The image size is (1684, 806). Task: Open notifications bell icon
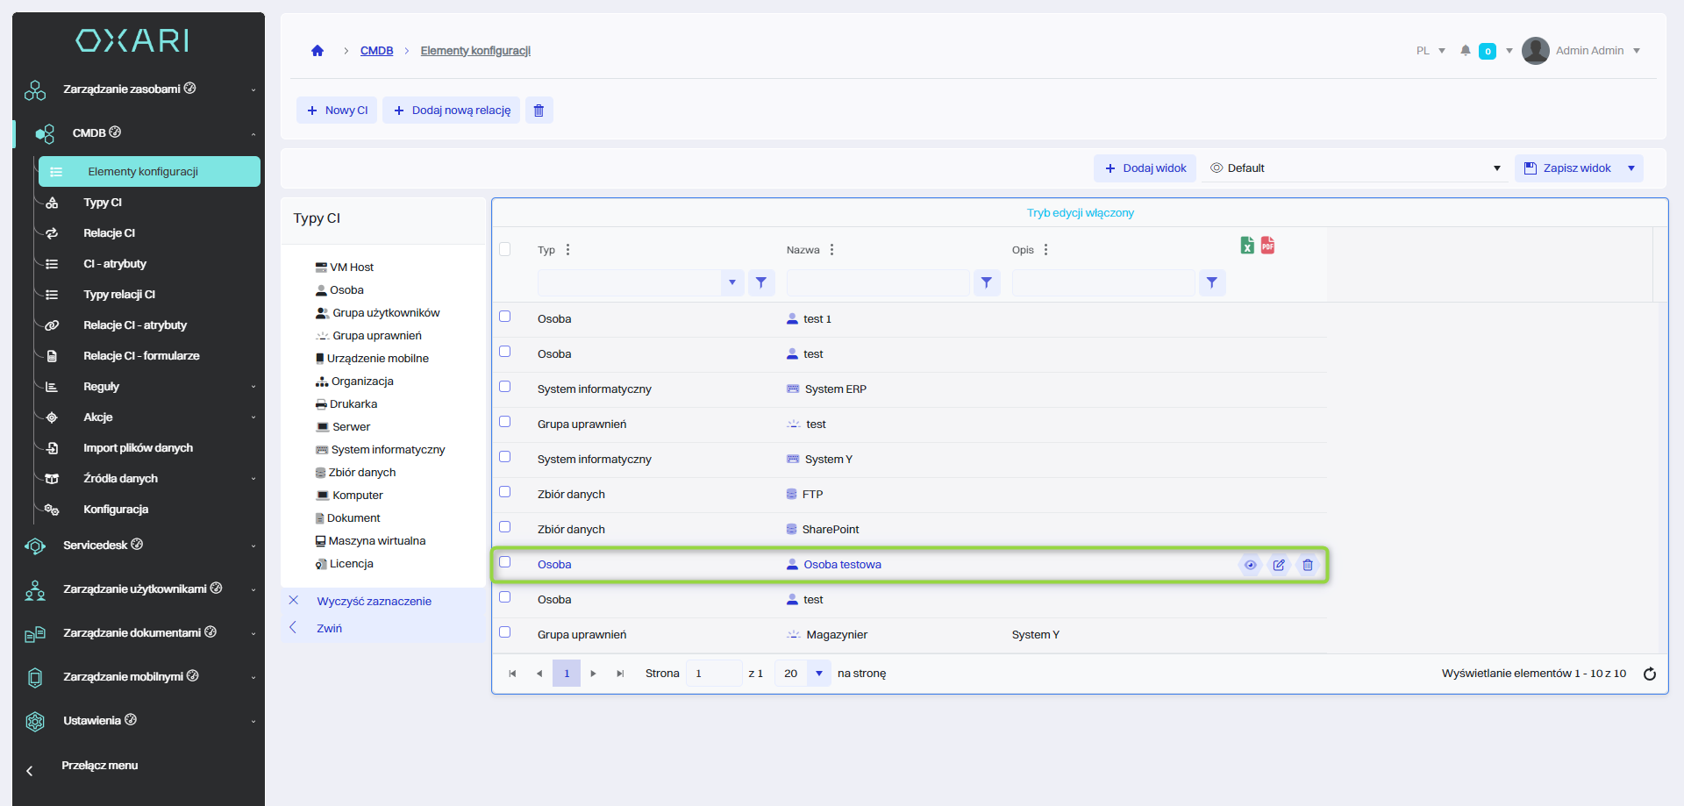click(1465, 51)
